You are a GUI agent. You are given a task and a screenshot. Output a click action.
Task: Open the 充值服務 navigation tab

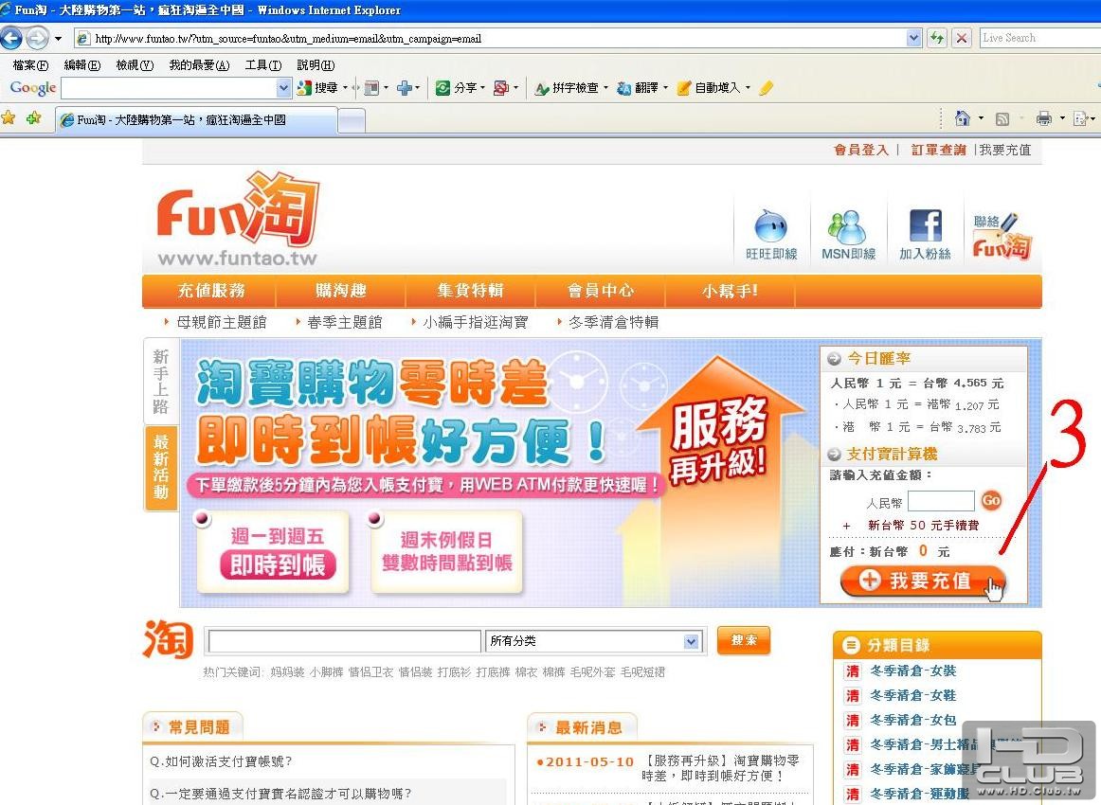coord(210,291)
